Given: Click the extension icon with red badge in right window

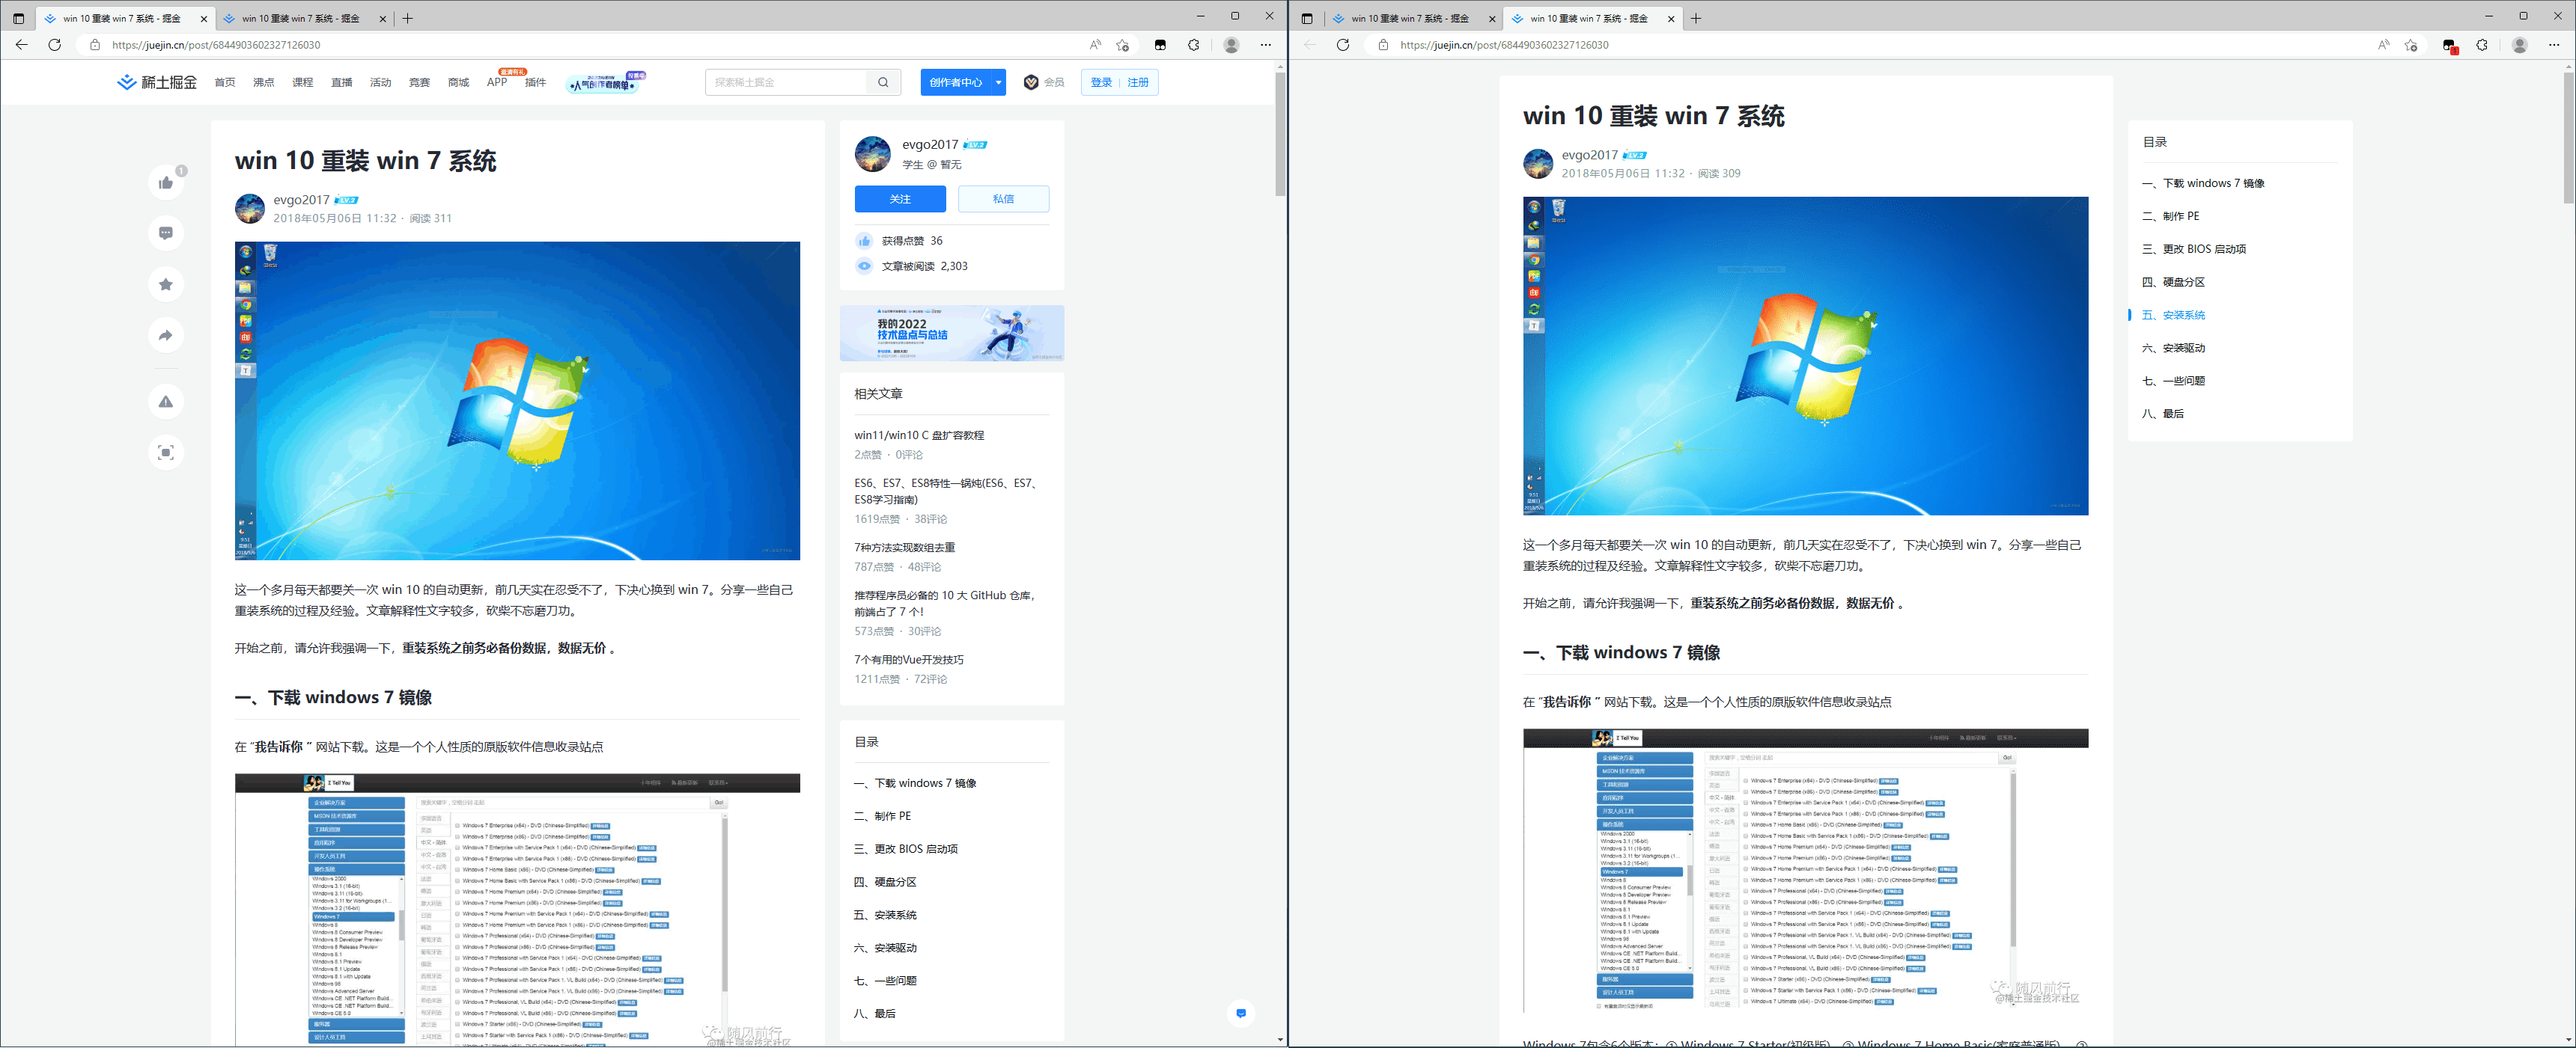Looking at the screenshot, I should click(x=2449, y=45).
